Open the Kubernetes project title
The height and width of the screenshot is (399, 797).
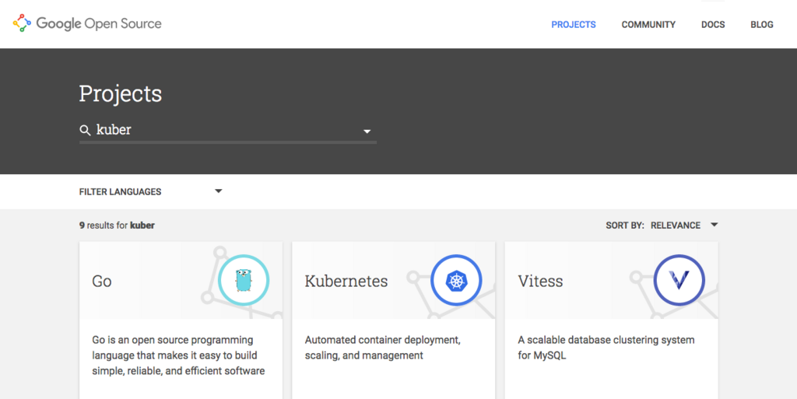(346, 282)
